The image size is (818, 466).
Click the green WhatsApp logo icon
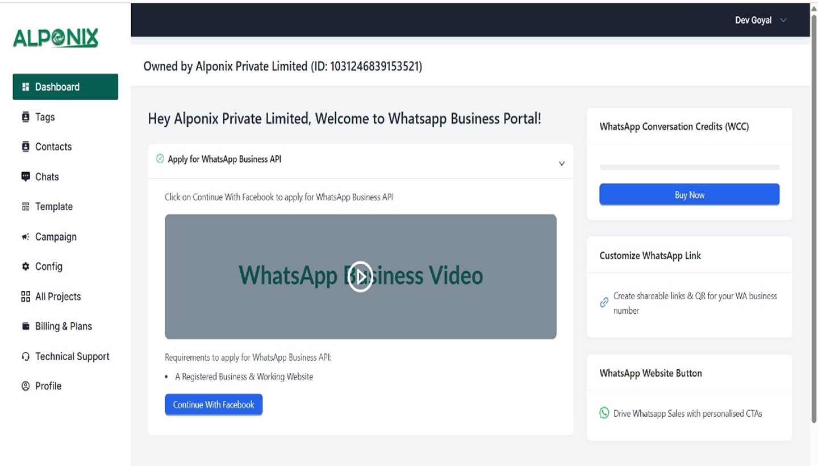(x=604, y=413)
